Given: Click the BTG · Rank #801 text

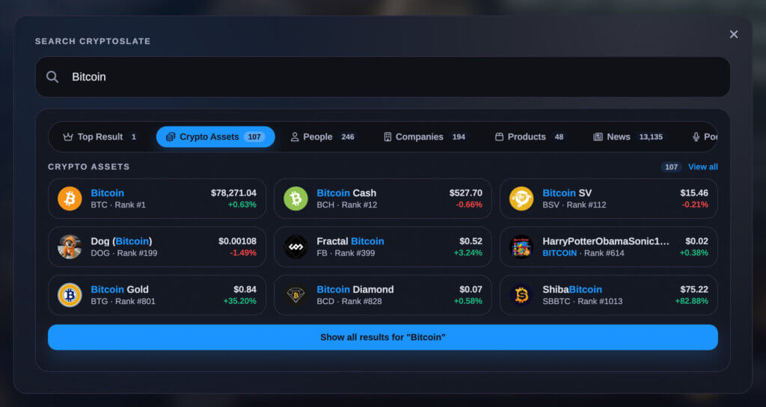Looking at the screenshot, I should [123, 301].
